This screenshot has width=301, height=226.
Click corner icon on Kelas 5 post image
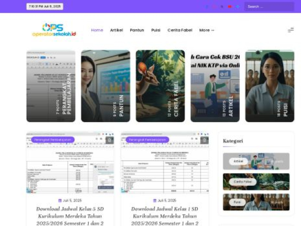(109, 140)
